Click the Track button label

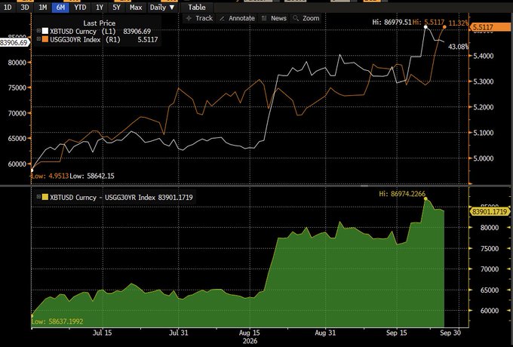coord(204,18)
